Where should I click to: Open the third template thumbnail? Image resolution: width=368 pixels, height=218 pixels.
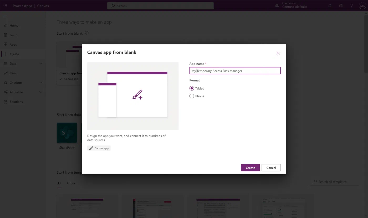218,206
